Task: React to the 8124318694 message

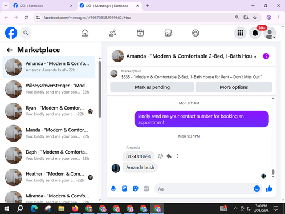Action: click(161, 156)
